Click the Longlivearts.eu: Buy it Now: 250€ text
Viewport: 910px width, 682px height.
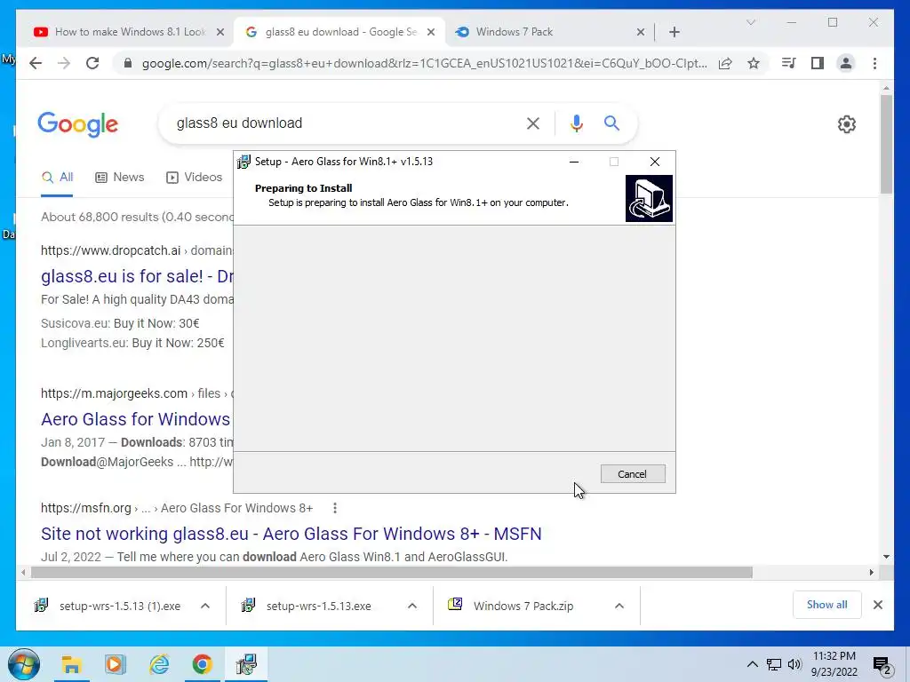(x=132, y=343)
